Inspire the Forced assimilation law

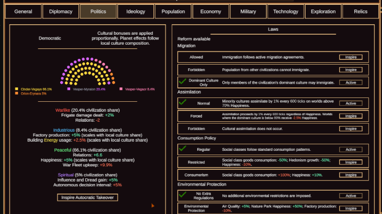(351, 116)
